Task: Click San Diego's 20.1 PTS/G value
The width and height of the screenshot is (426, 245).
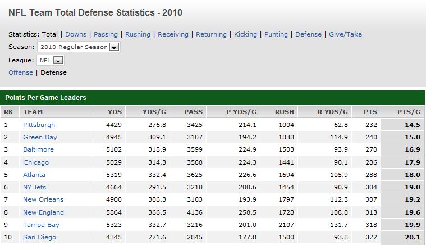Action: pyautogui.click(x=413, y=237)
